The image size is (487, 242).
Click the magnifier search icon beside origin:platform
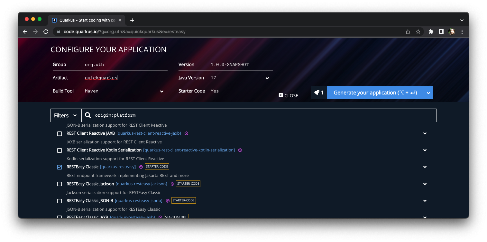tap(88, 115)
